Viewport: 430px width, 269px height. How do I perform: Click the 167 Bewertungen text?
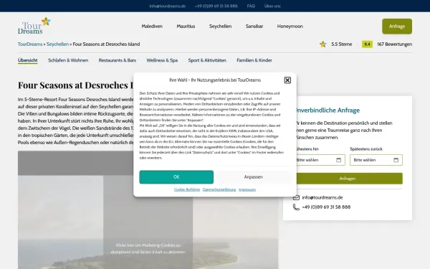[394, 44]
